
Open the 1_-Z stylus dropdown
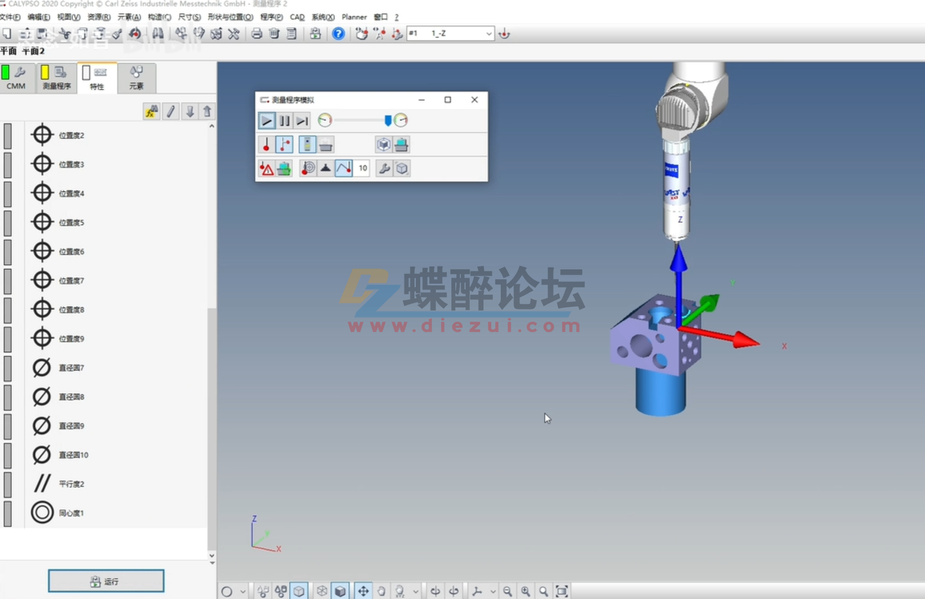[x=488, y=34]
